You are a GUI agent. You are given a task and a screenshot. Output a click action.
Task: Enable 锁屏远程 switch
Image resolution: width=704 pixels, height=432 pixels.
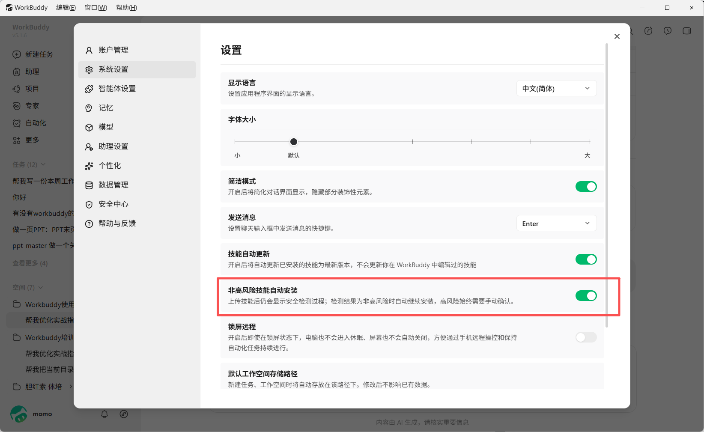(586, 337)
